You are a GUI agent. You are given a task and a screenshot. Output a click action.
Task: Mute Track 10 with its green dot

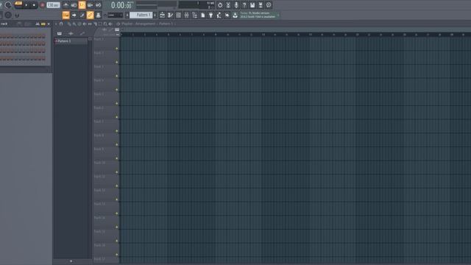click(x=117, y=172)
